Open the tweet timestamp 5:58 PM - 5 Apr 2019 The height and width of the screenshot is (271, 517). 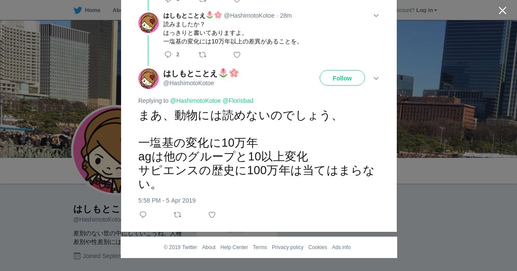pyautogui.click(x=167, y=200)
